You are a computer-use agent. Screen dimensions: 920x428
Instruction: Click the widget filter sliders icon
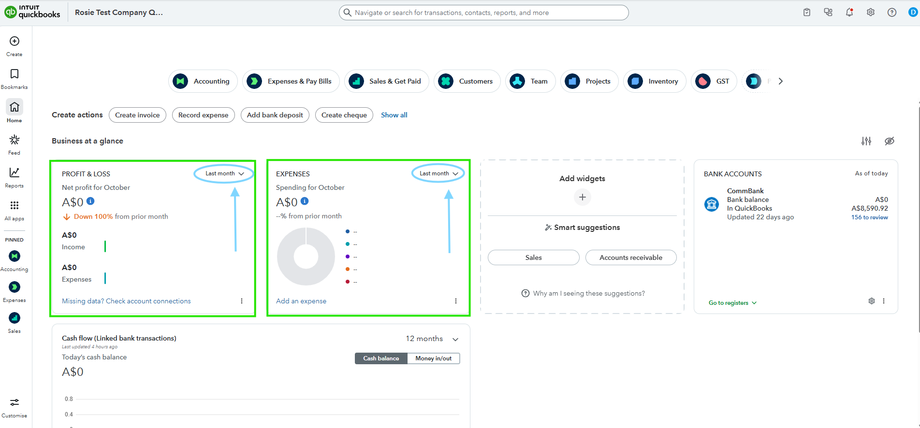click(866, 141)
